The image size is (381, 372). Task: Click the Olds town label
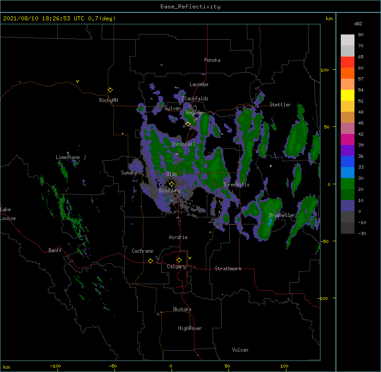(x=171, y=174)
